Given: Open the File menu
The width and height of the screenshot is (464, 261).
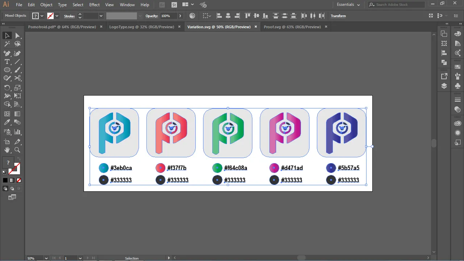Looking at the screenshot, I should click(19, 5).
